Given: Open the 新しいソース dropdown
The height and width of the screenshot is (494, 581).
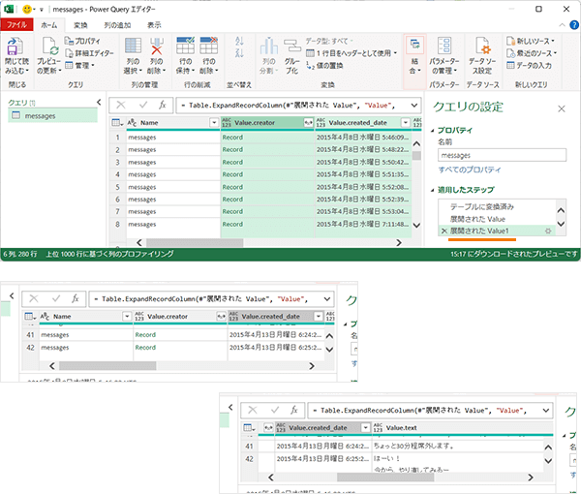Looking at the screenshot, I should [531, 41].
